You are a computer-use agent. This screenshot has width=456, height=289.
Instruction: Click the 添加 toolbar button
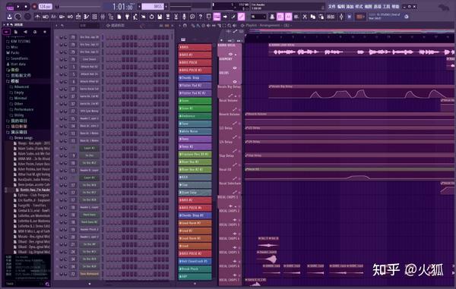[331, 17]
